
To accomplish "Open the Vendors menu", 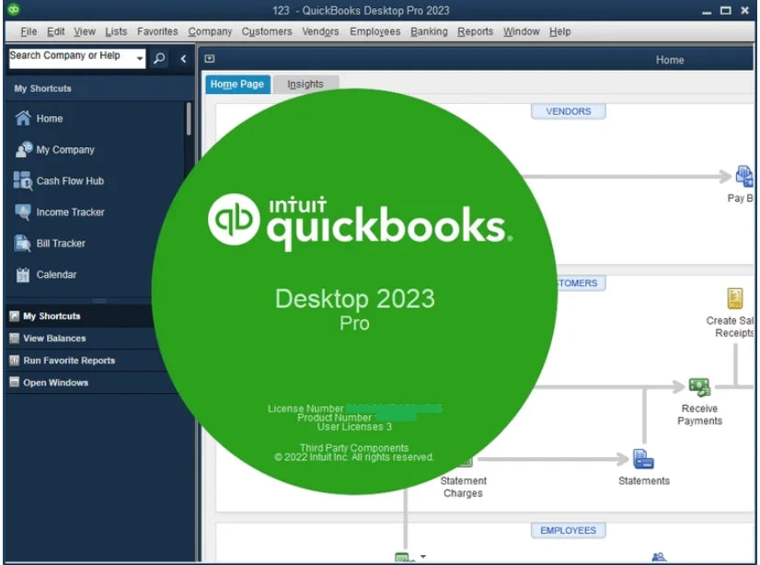I will click(x=320, y=31).
